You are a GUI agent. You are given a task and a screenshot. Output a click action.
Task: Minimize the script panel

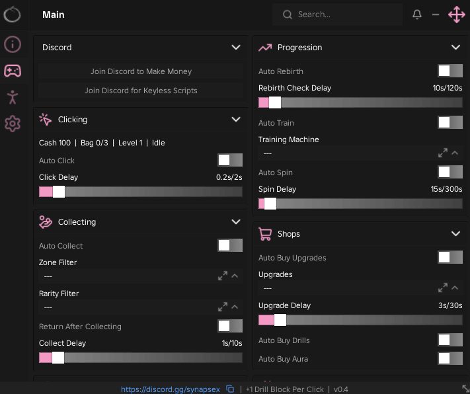pyautogui.click(x=436, y=15)
